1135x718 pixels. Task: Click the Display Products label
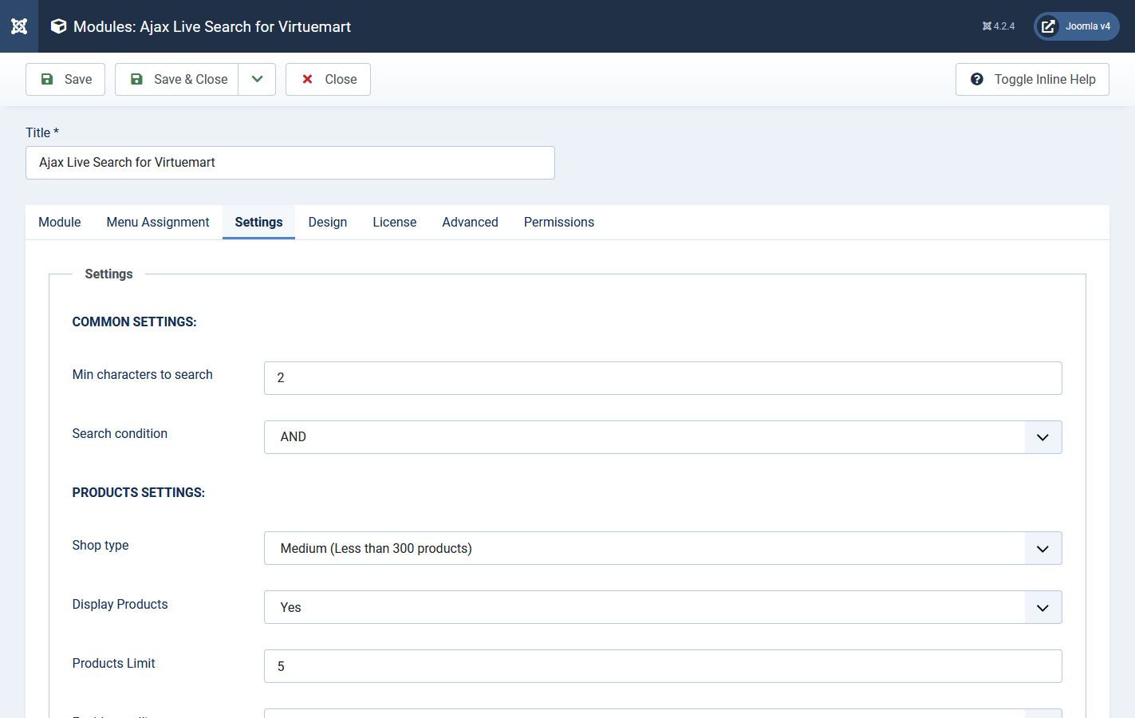(x=120, y=605)
